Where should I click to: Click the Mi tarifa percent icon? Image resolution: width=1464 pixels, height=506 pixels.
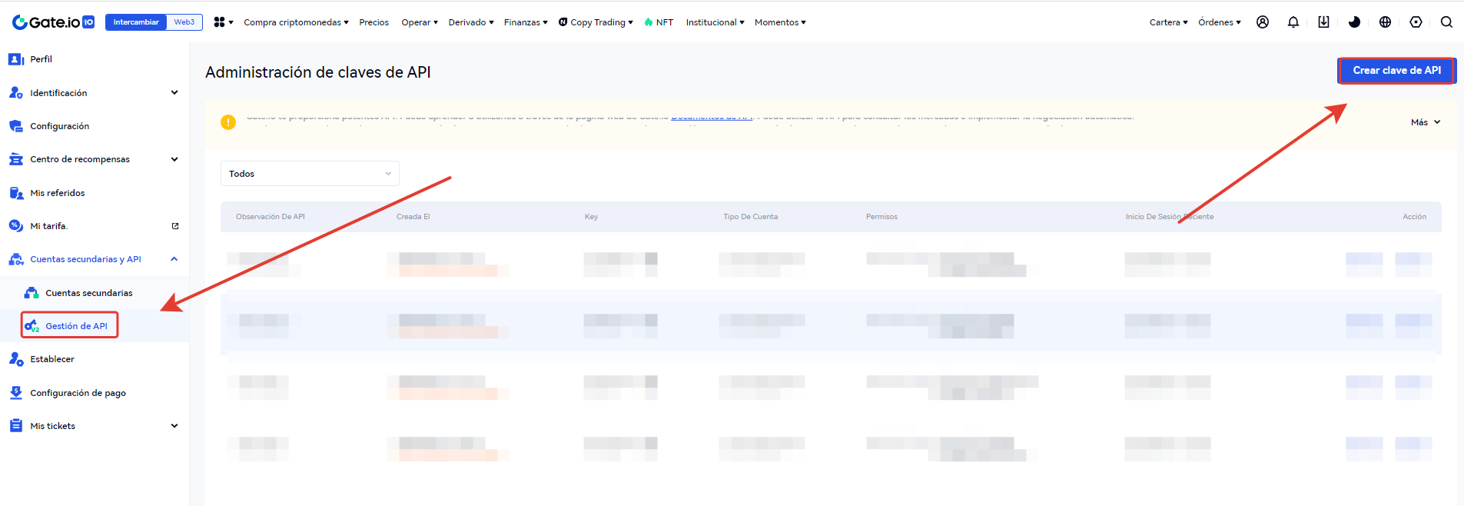16,226
